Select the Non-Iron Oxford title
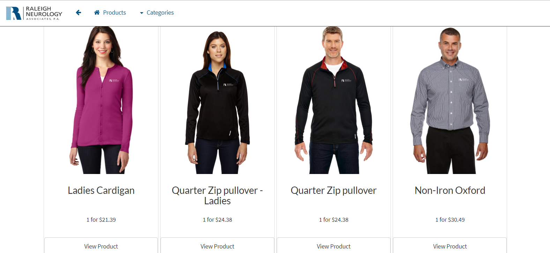Screen dimensions: 550x253 (x=450, y=190)
